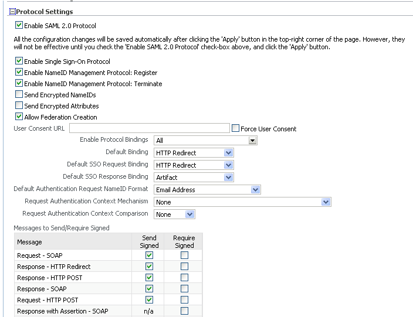The image size is (413, 317).
Task: Click the 'Response - HTTP Redirect' message cell
Action: [73, 267]
